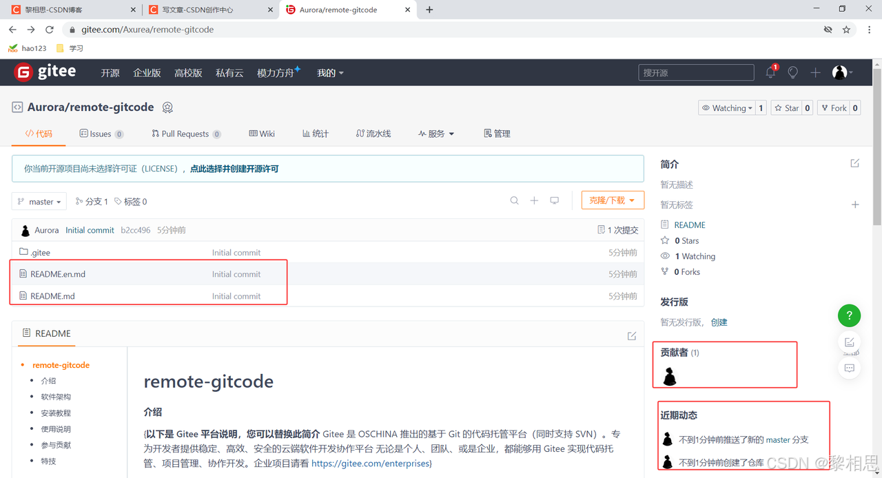The width and height of the screenshot is (882, 478).
Task: Click the README edit icon
Action: point(632,335)
